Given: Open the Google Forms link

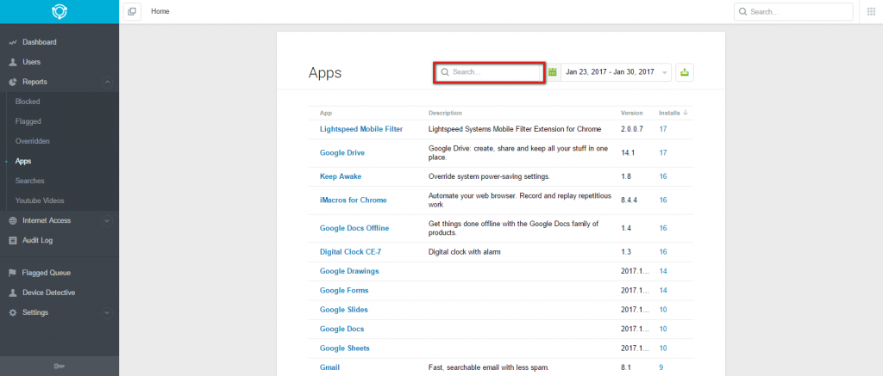Looking at the screenshot, I should pos(344,291).
